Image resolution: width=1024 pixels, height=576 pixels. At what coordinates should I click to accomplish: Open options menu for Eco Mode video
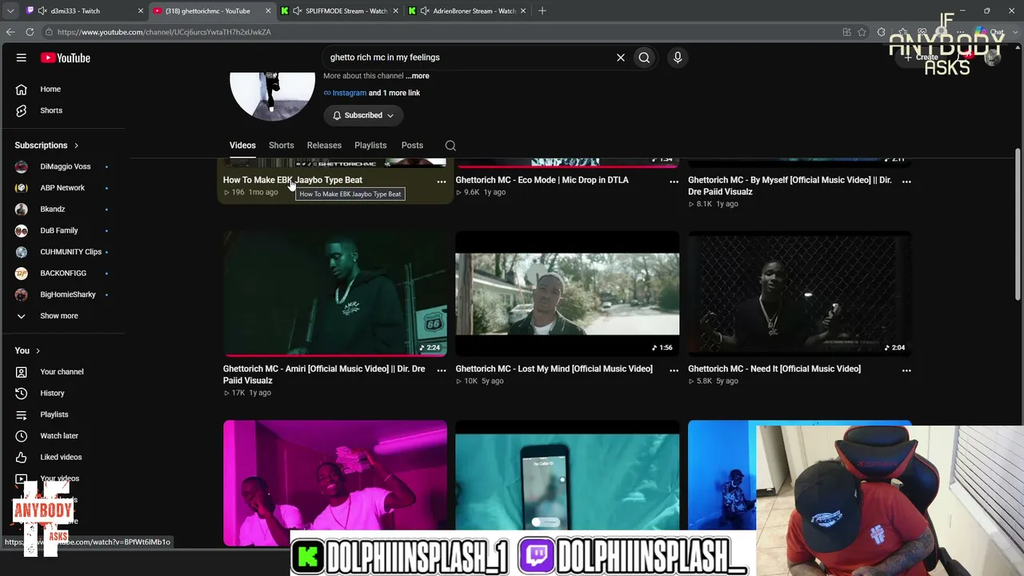(674, 182)
